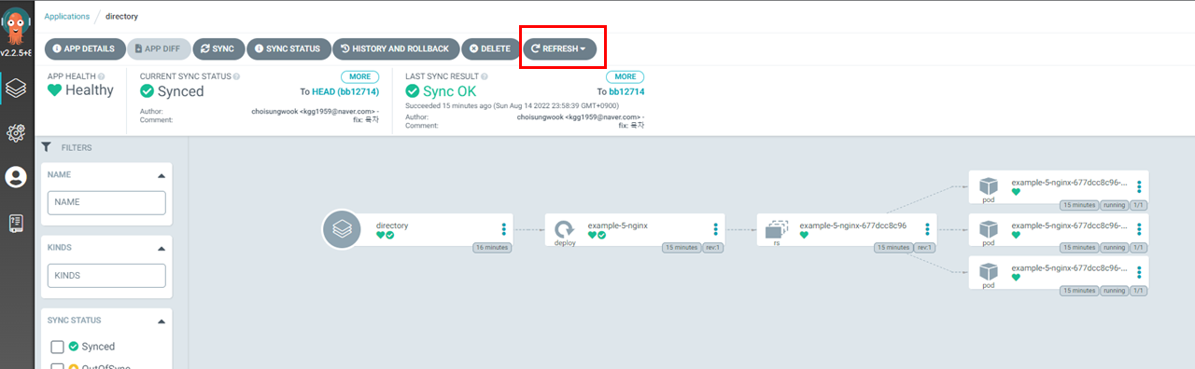Image resolution: width=1195 pixels, height=369 pixels.
Task: Click the directory node label
Action: point(392,225)
